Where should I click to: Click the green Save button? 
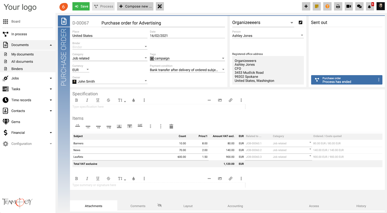click(x=81, y=6)
